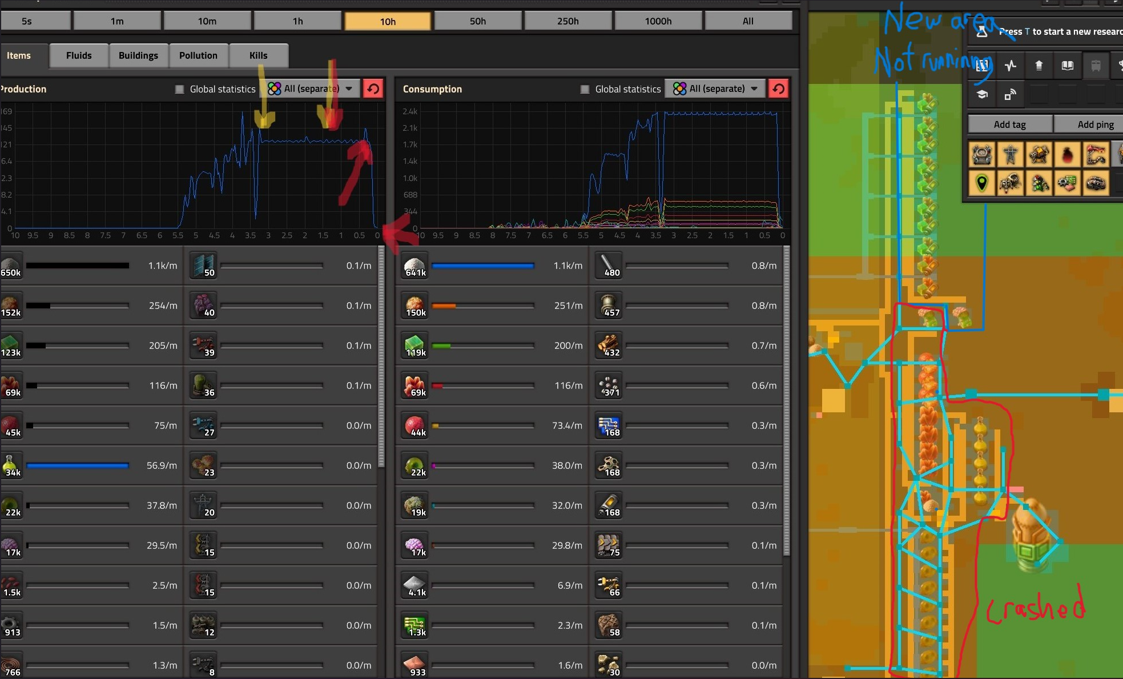
Task: Select the All time range
Action: [x=748, y=21]
